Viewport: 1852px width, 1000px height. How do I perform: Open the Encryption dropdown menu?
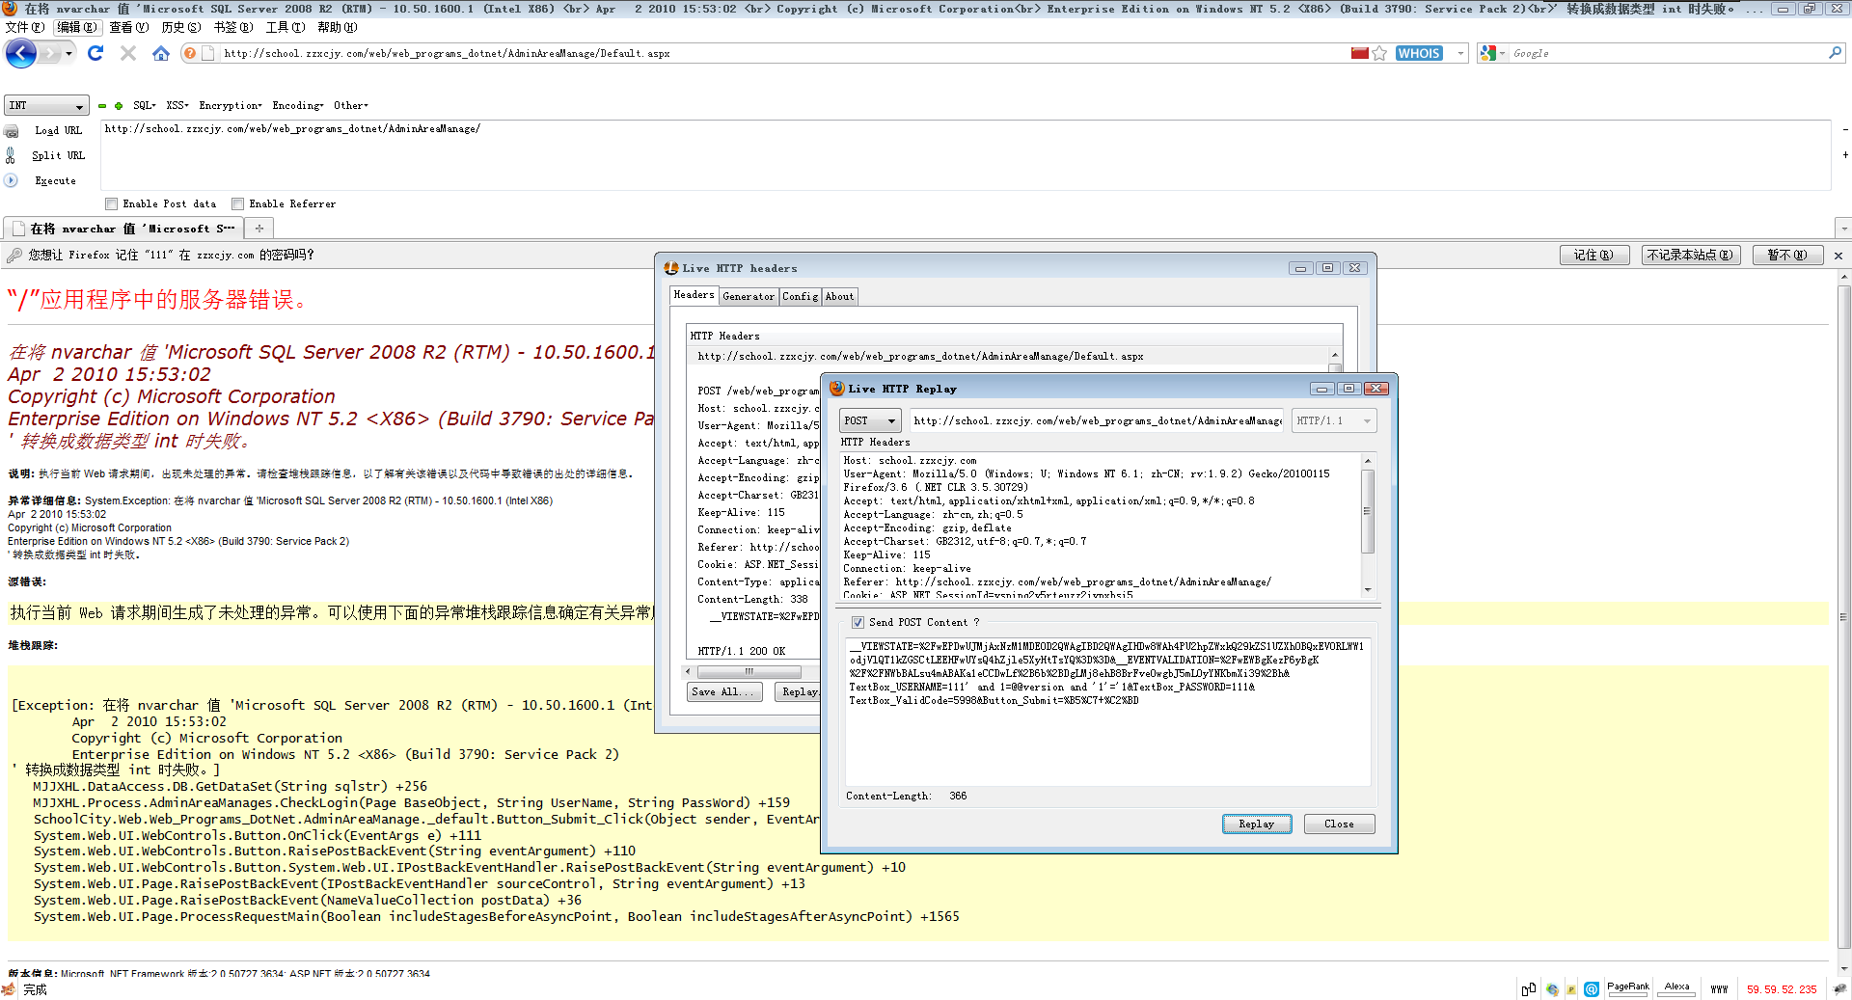tap(231, 106)
